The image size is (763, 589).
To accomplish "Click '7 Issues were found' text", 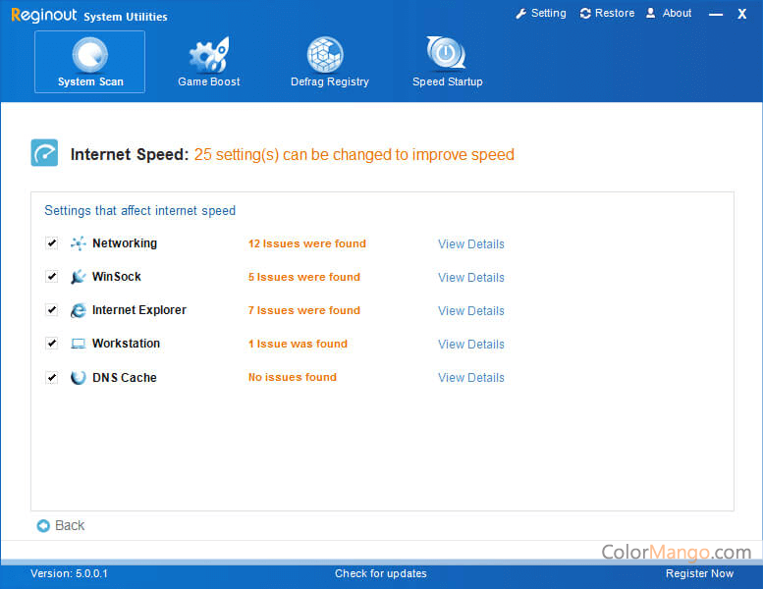I will 304,310.
